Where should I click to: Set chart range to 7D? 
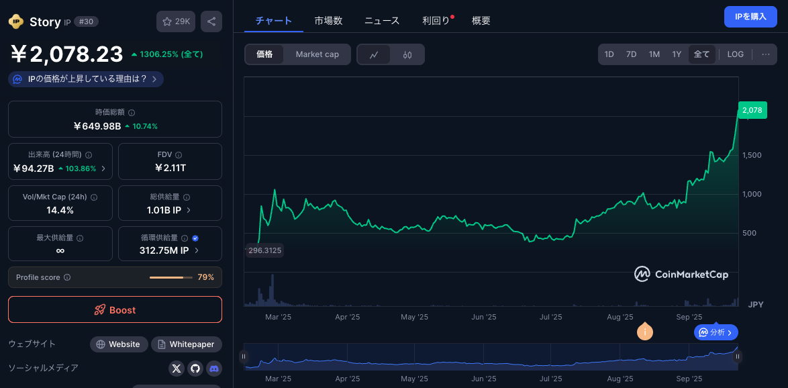coord(631,54)
